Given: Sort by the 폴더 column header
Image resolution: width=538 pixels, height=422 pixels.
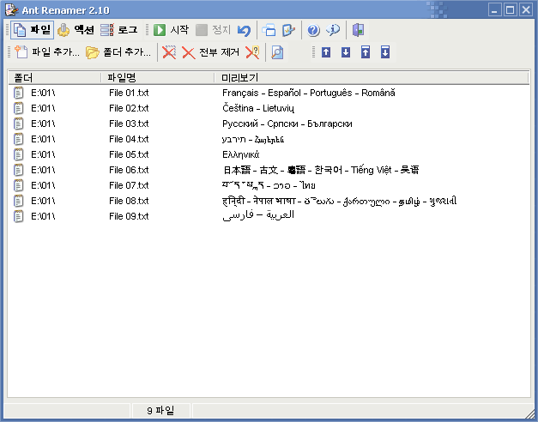Looking at the screenshot, I should tap(54, 78).
